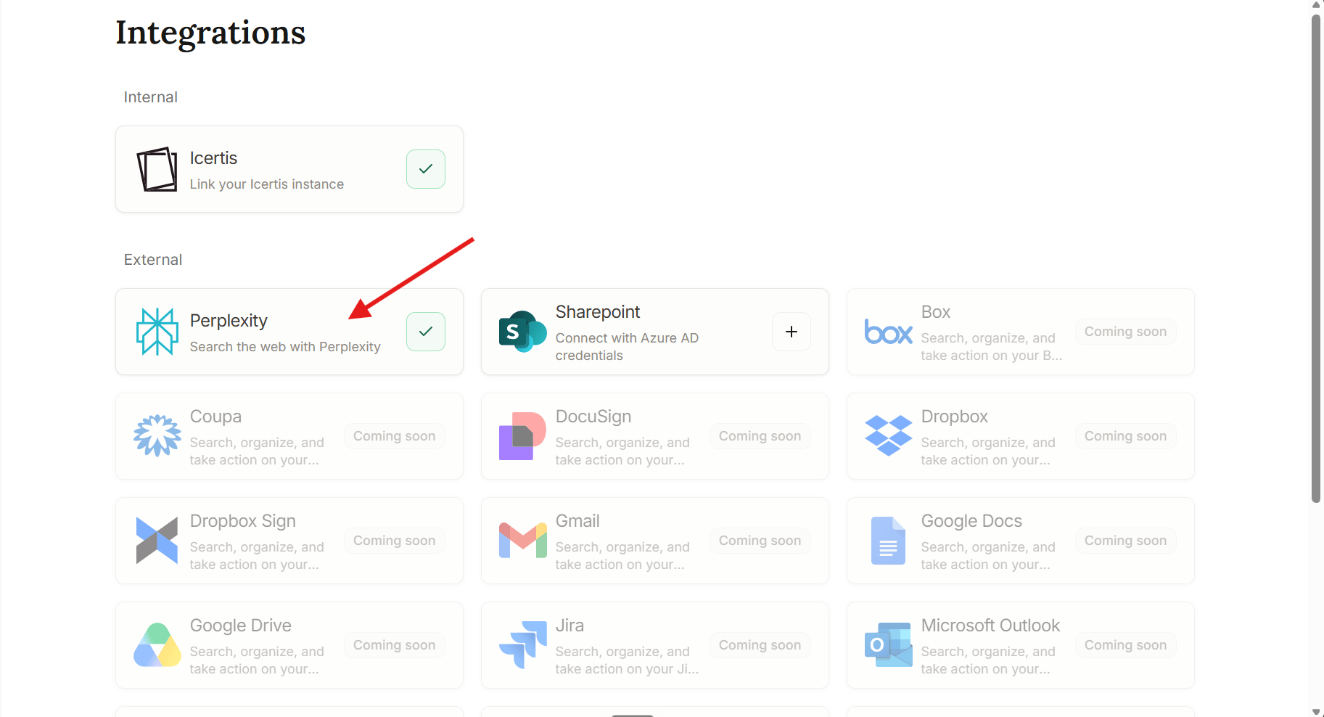Click 'Connect with Azure AD credentials' description

(627, 347)
